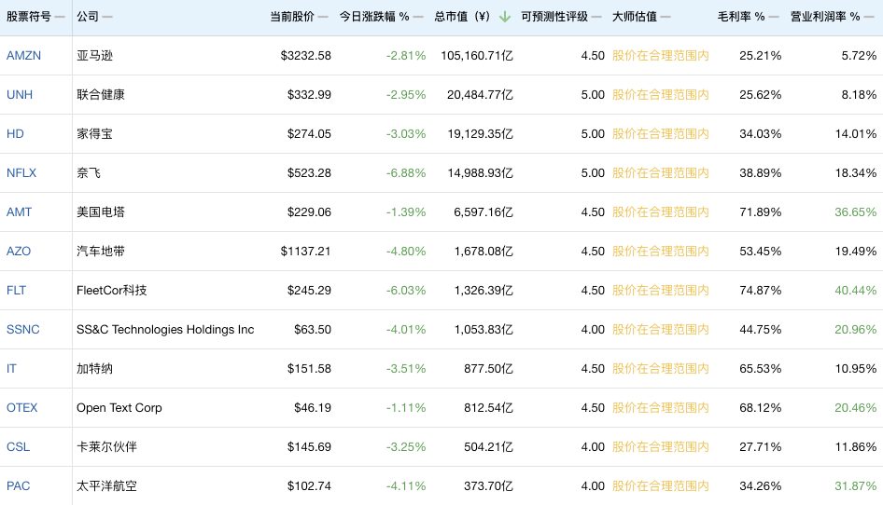Click IT daily change -3.51%
Screen dimensions: 883x505
pyautogui.click(x=406, y=368)
